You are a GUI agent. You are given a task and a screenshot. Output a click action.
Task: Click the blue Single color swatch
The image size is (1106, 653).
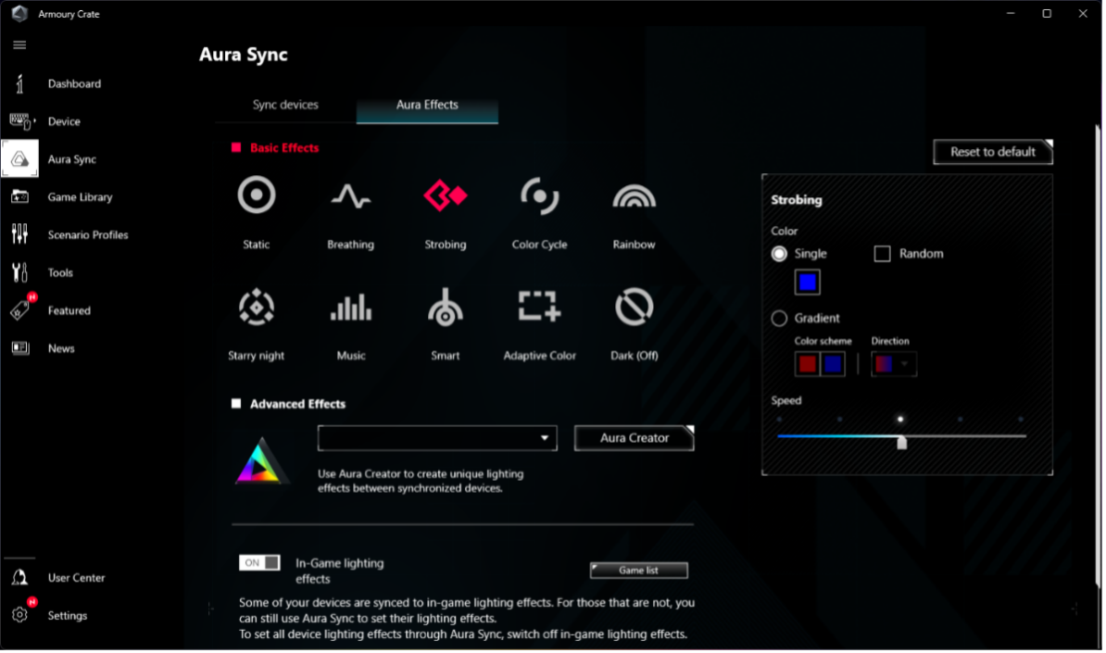pyautogui.click(x=807, y=283)
